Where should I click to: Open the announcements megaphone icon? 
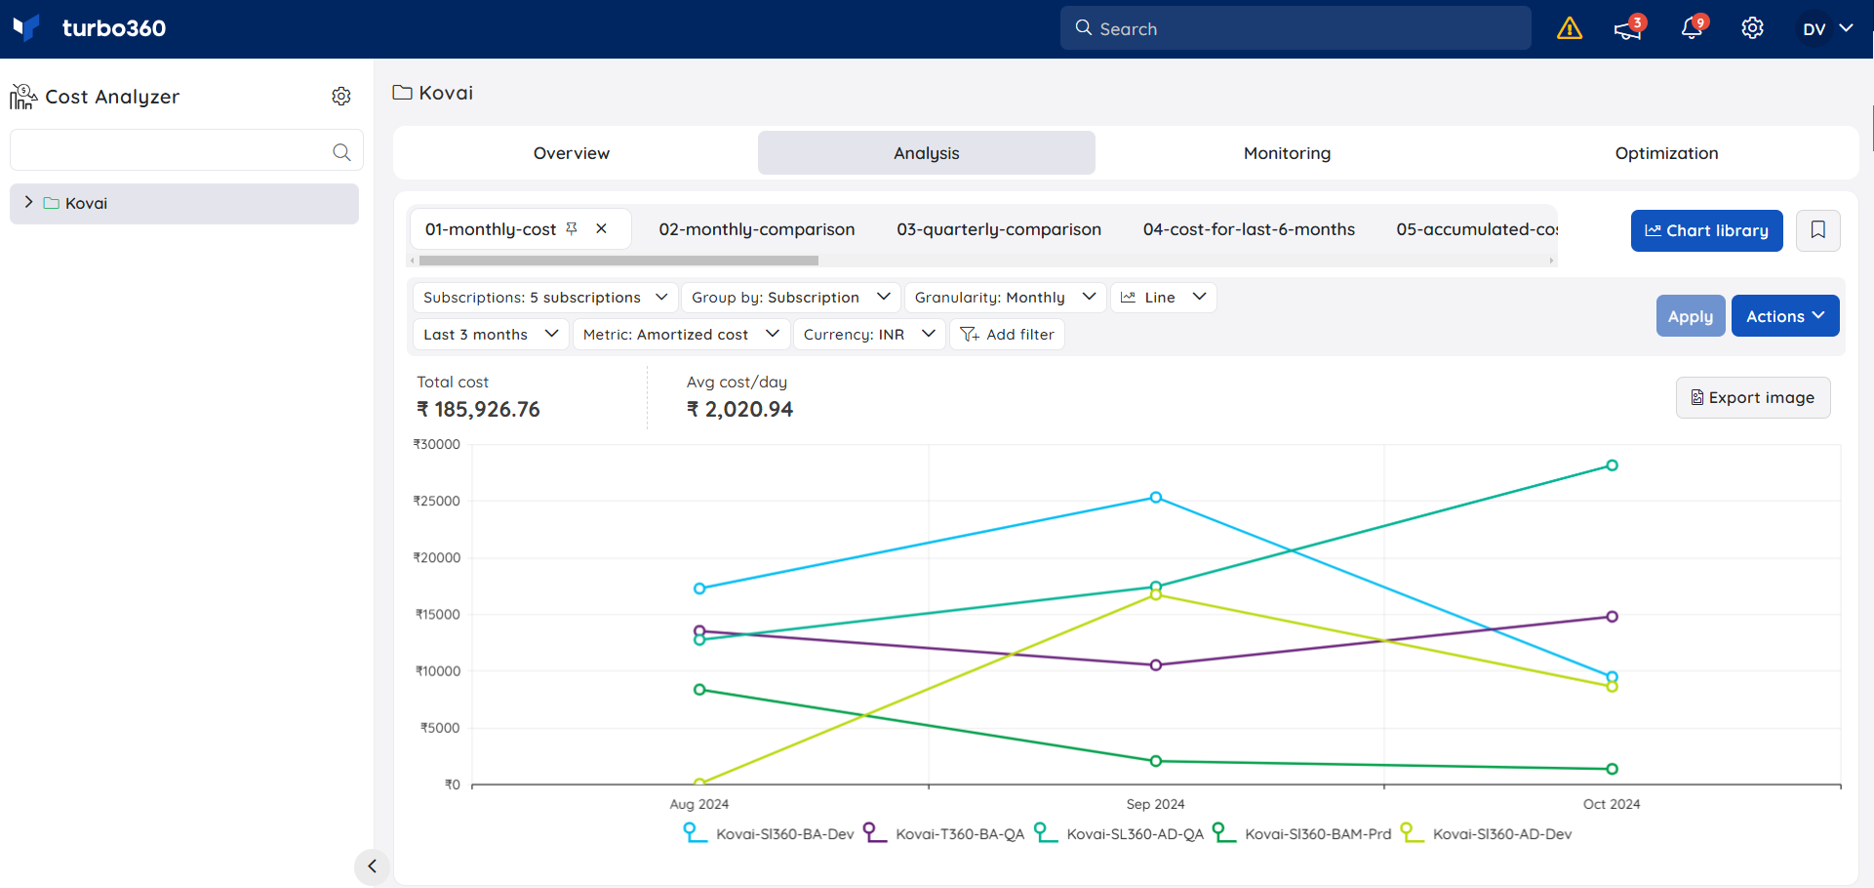point(1628,28)
